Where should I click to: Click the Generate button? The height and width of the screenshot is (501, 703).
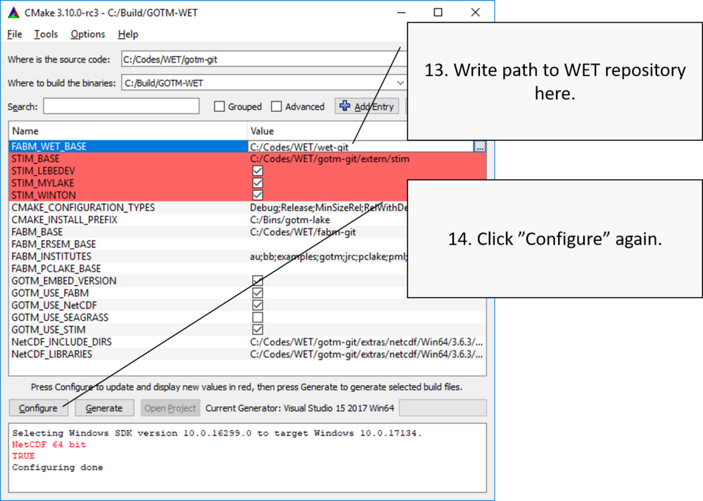click(104, 408)
